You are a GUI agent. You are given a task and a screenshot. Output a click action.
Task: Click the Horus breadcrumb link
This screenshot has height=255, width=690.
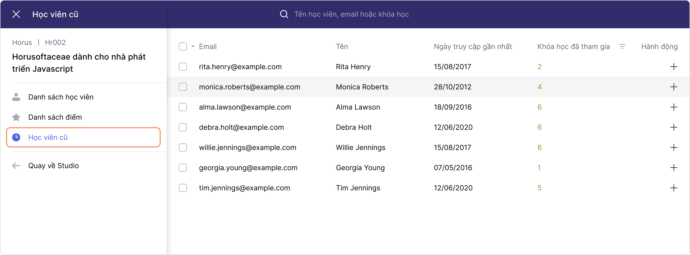22,43
